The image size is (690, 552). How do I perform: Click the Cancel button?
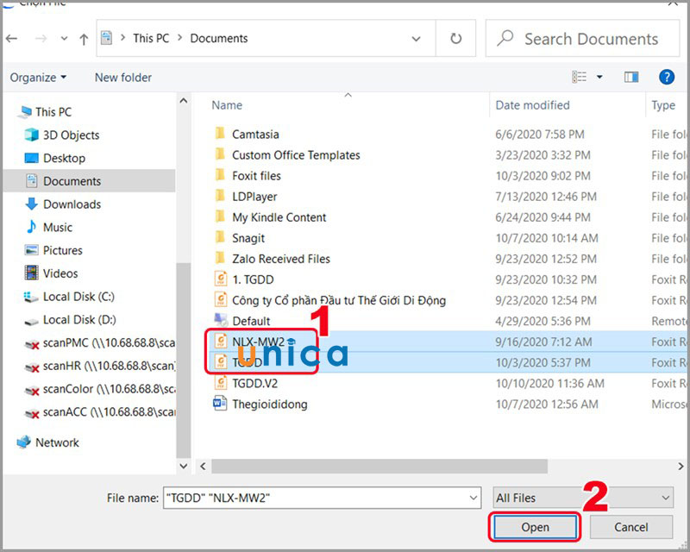[630, 527]
